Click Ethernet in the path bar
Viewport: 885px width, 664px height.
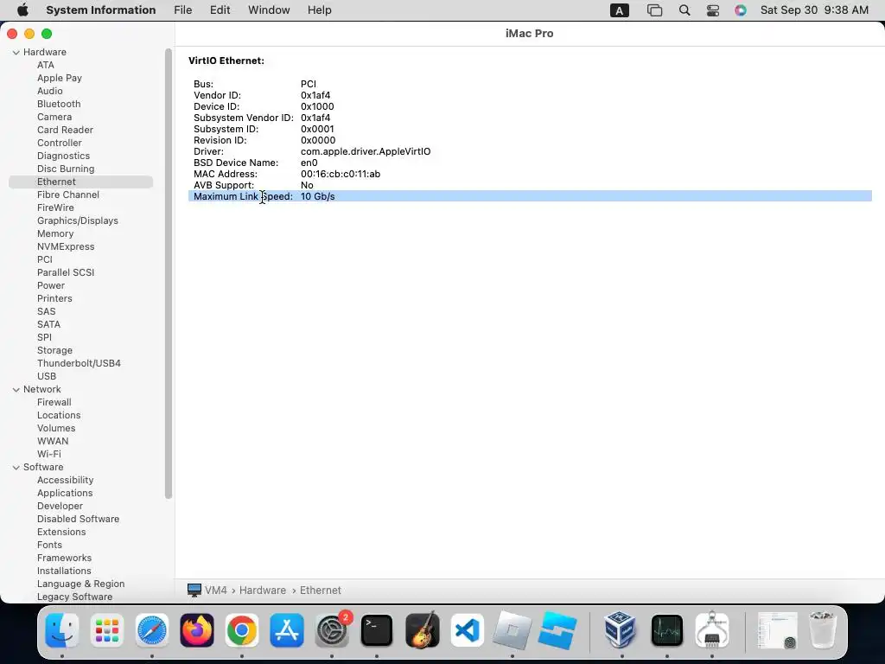(x=320, y=590)
